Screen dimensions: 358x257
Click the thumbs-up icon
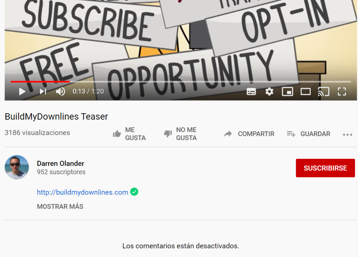[x=117, y=134]
